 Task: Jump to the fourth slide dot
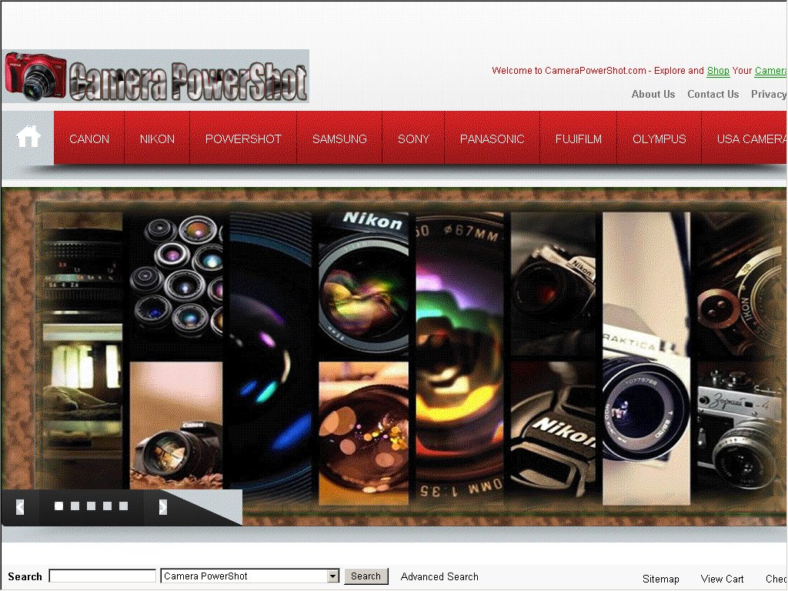107,506
